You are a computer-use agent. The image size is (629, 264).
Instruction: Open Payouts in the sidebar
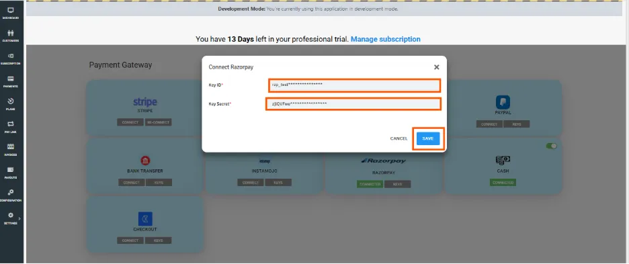pos(11,173)
